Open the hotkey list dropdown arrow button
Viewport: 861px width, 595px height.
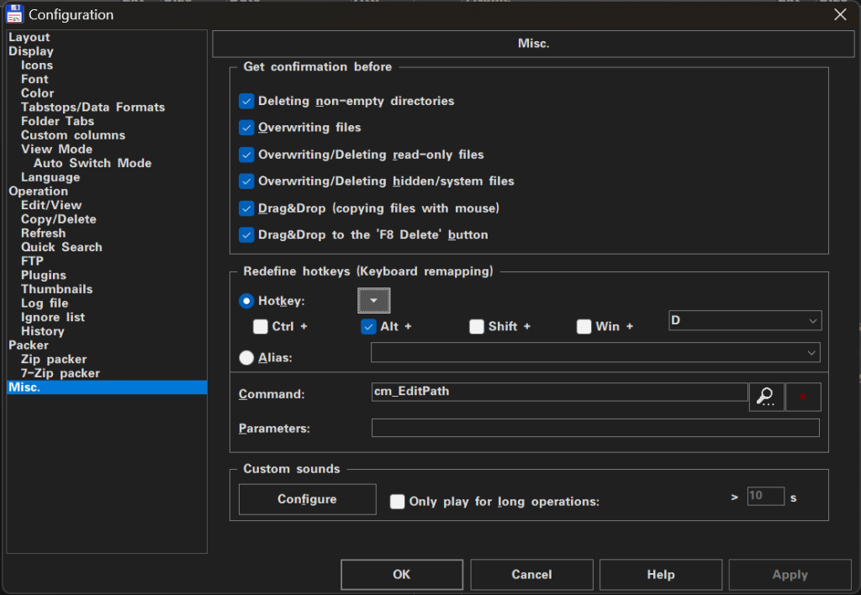tap(374, 300)
